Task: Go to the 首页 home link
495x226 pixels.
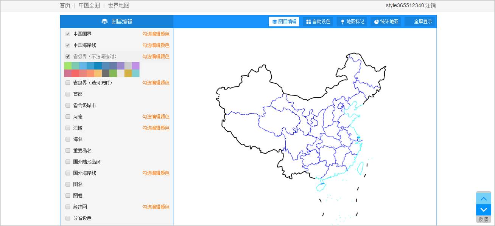Action: point(65,5)
